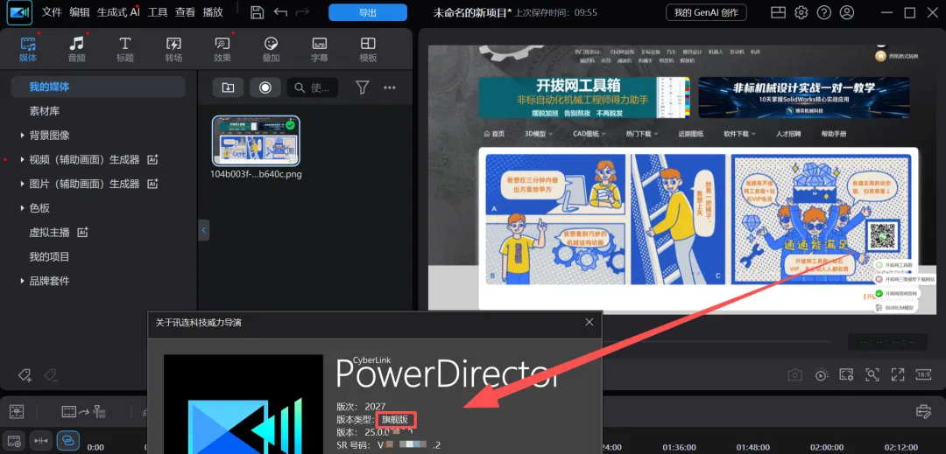Click the add tag icon

pos(25,375)
